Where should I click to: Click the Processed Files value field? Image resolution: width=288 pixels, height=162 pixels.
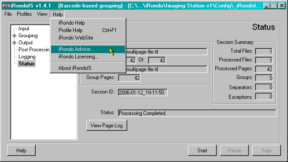264,61
